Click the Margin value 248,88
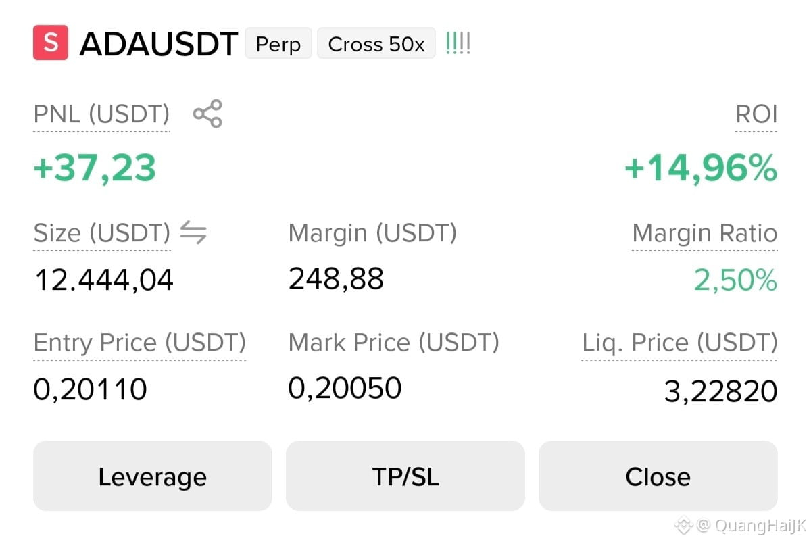The height and width of the screenshot is (542, 811). coord(336,278)
